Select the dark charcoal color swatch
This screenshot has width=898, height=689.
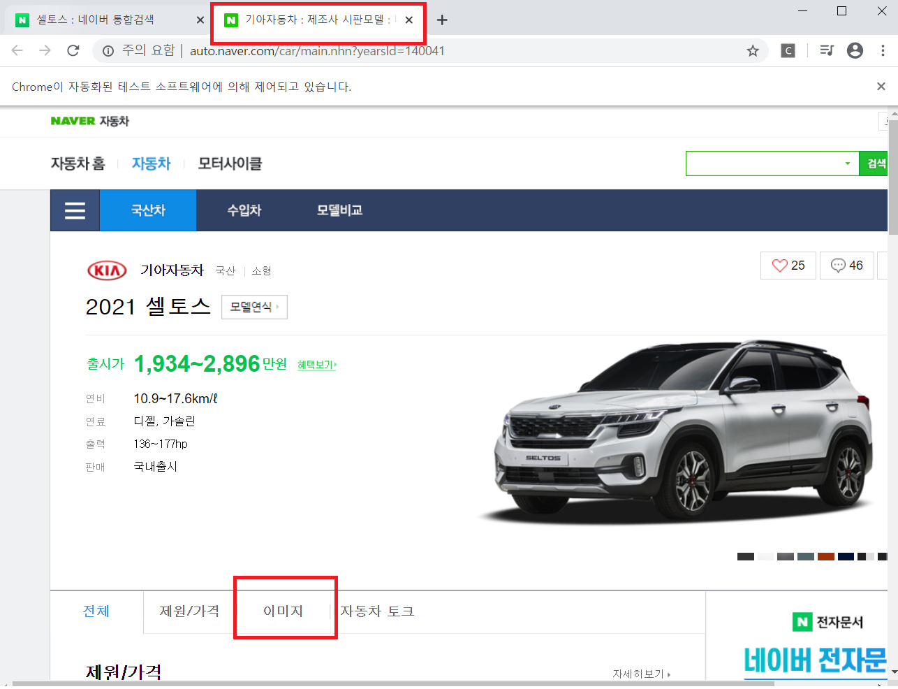[746, 557]
